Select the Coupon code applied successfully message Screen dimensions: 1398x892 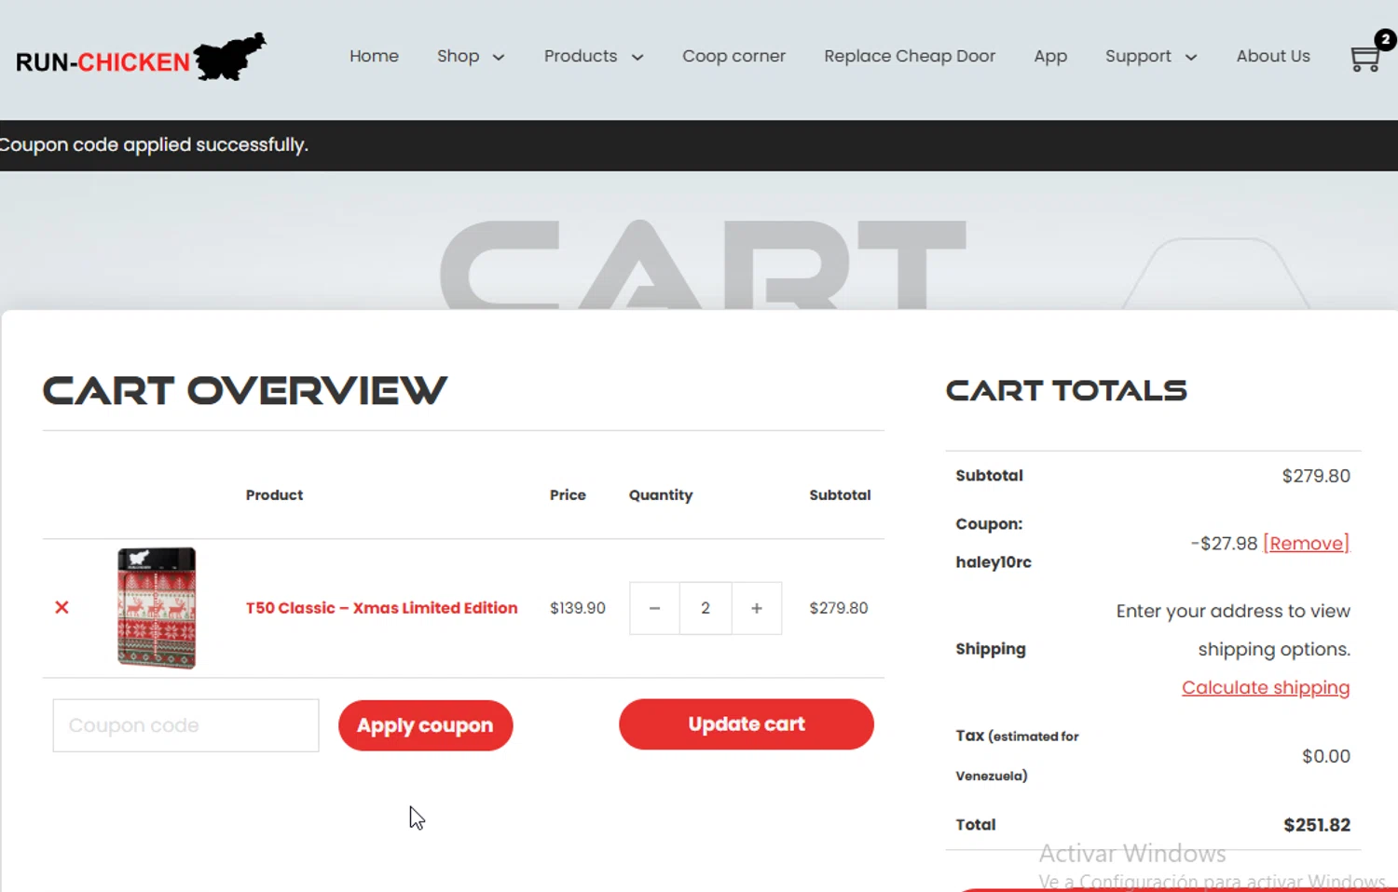[x=154, y=145]
